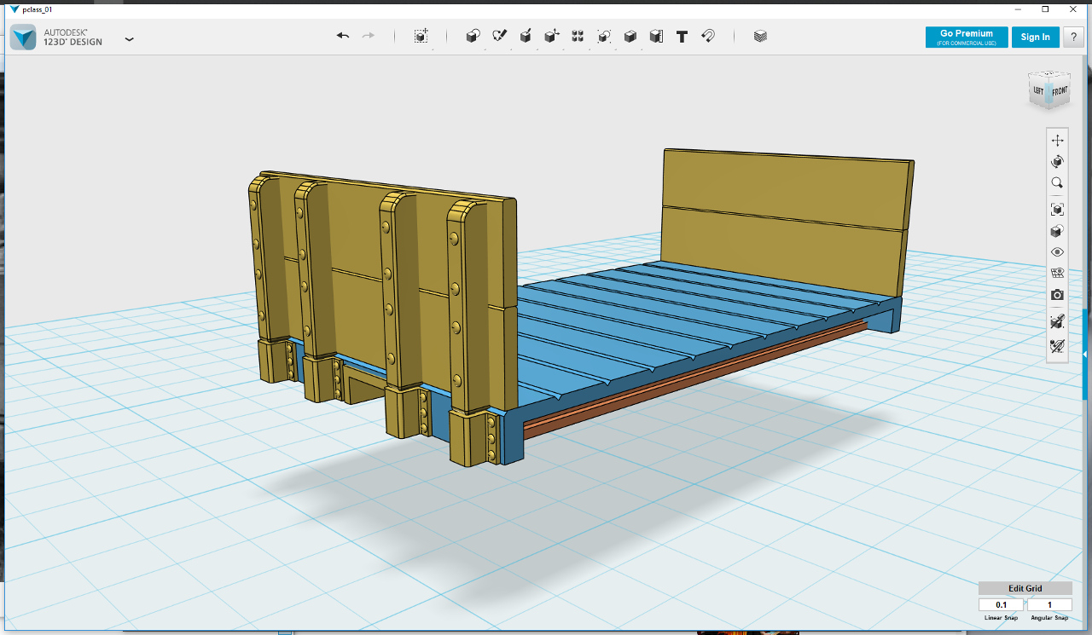Screen dimensions: 1092x635
Task: Click the pclass_01 window title
Action: (x=38, y=9)
